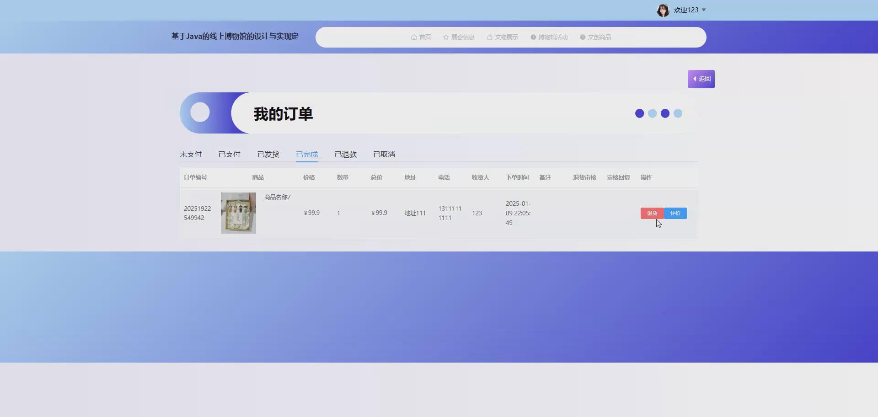This screenshot has height=417, width=878.
Task: Click the circular logo on the 我的订单 banner
Action: point(200,111)
